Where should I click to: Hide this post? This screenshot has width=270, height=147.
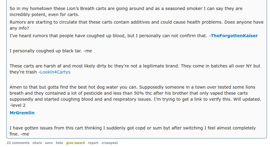59,143
